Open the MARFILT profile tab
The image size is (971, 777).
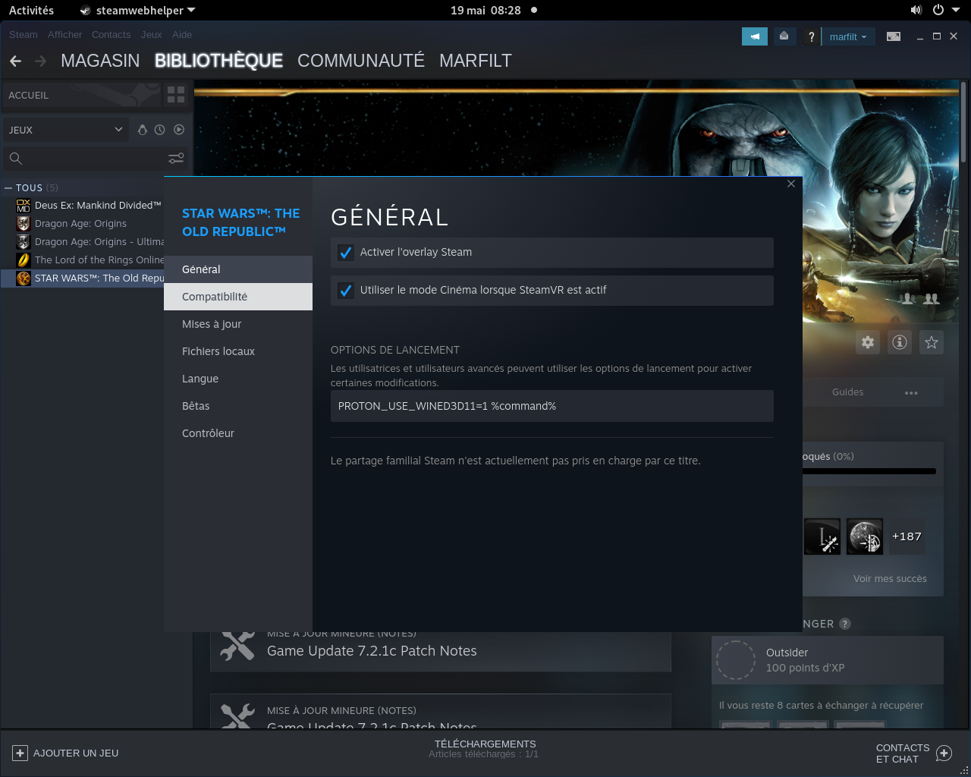(476, 61)
